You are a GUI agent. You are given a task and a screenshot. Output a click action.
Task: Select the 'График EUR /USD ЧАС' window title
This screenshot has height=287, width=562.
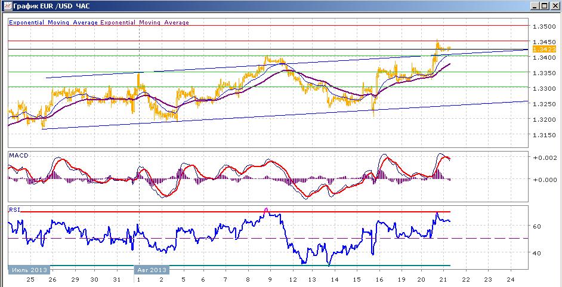click(51, 6)
